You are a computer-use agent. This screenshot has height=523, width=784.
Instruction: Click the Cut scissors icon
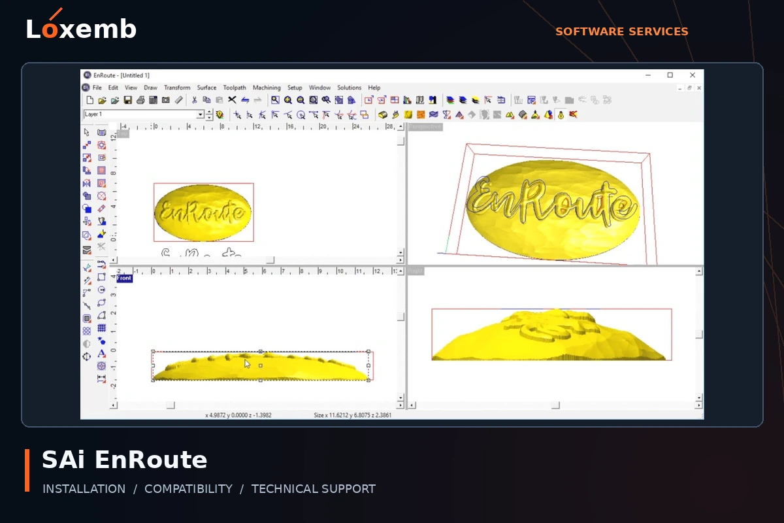pyautogui.click(x=194, y=100)
